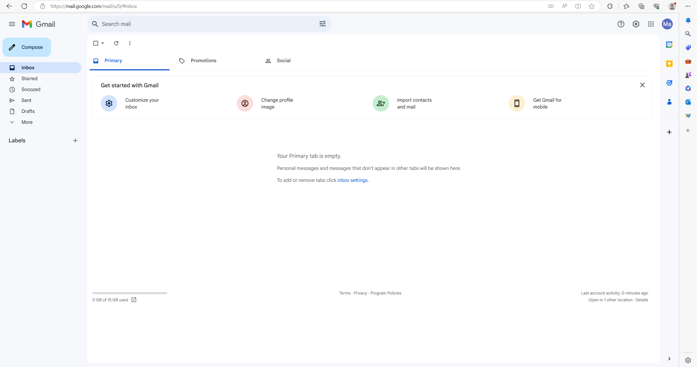This screenshot has height=367, width=697.
Task: Select the Primary tab
Action: (x=113, y=61)
